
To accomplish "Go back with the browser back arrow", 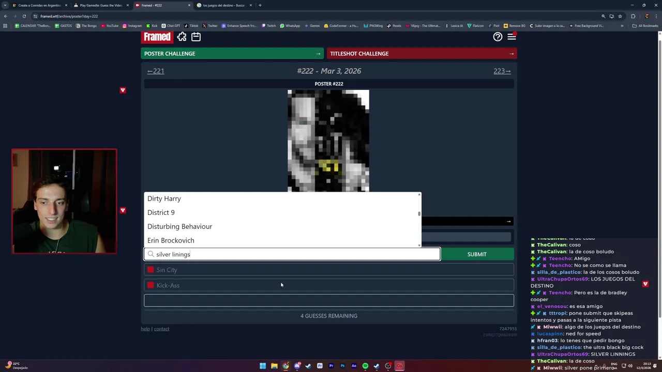I will coord(6,16).
